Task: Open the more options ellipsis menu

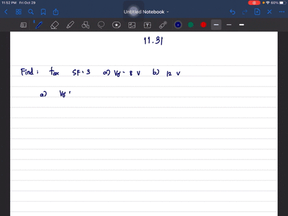Action: click(x=282, y=12)
